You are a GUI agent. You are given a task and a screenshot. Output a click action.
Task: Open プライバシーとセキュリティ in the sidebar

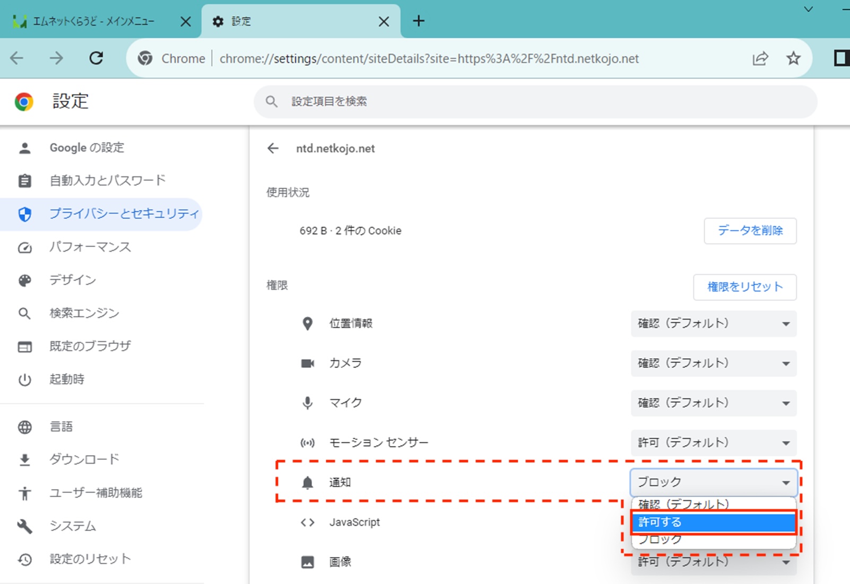coord(123,214)
